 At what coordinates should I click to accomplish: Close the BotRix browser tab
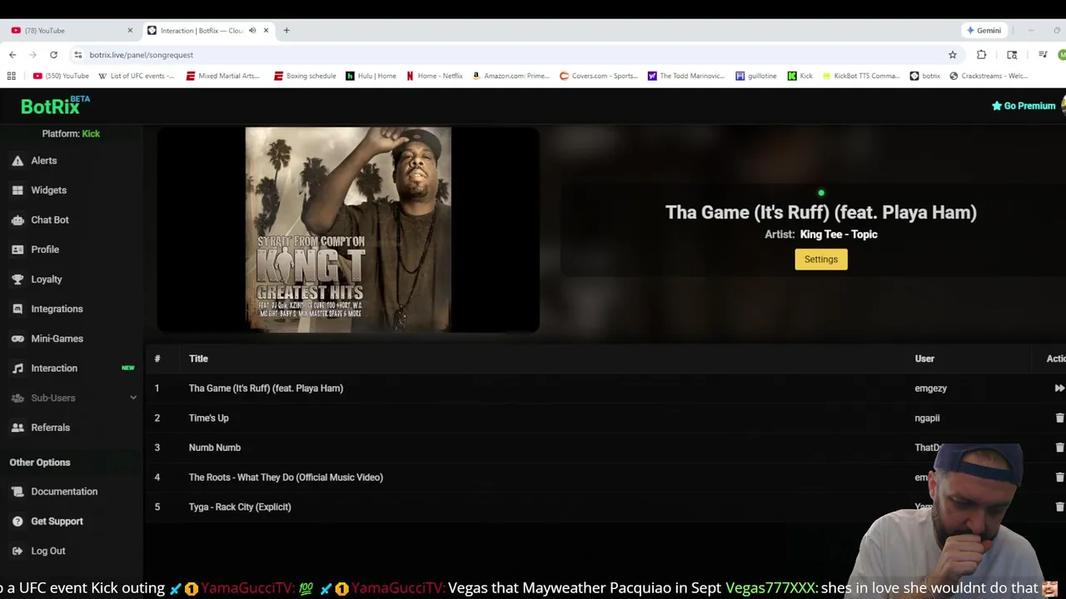pyautogui.click(x=266, y=31)
